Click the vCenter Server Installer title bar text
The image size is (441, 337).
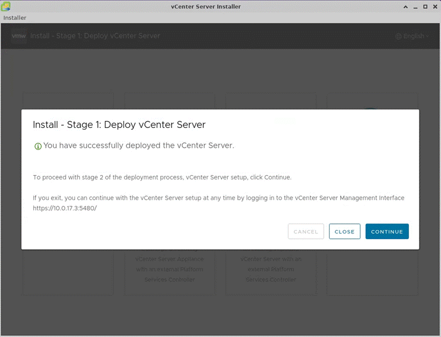coord(205,6)
